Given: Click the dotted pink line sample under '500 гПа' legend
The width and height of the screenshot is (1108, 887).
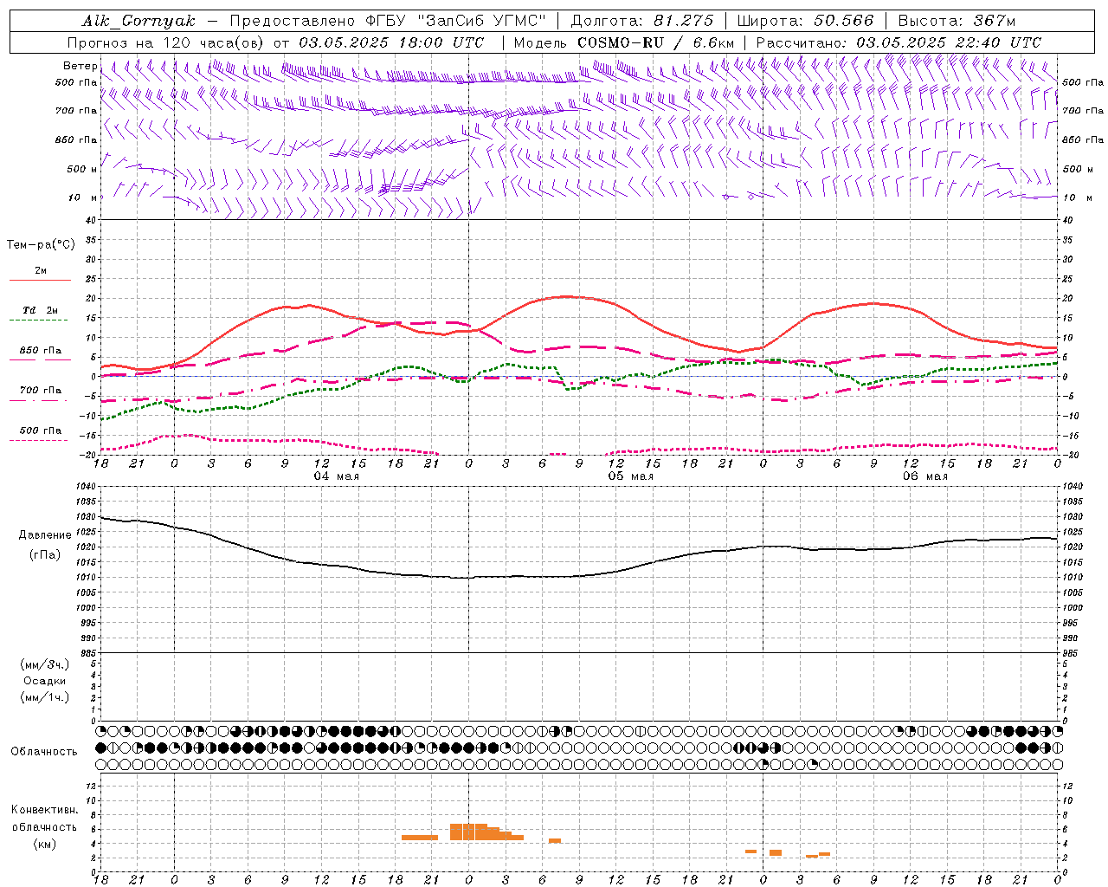Looking at the screenshot, I should [39, 440].
